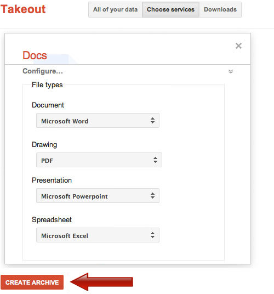
Task: Open the PDF drawing format dropdown
Action: [x=99, y=160]
